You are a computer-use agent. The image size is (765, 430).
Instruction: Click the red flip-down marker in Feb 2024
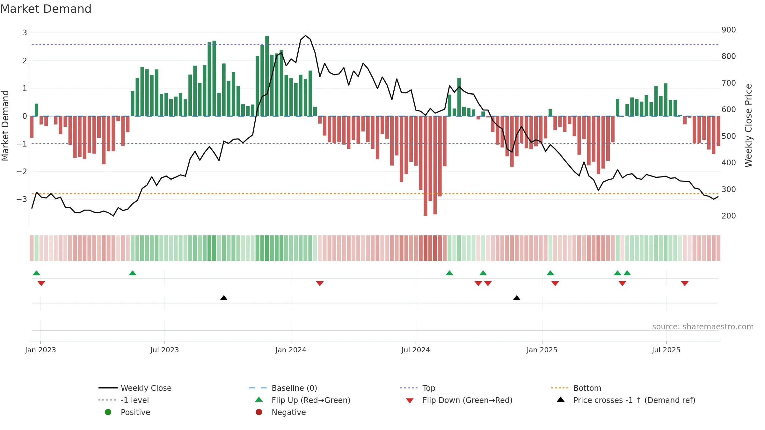tap(320, 283)
